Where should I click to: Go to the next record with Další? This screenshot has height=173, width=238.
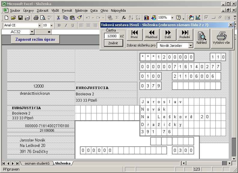coord(168,34)
